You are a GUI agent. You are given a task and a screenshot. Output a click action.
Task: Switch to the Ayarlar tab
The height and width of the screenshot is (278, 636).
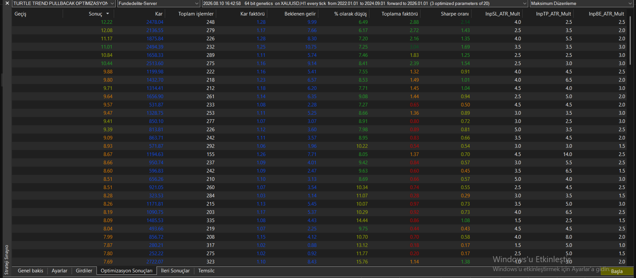click(59, 271)
